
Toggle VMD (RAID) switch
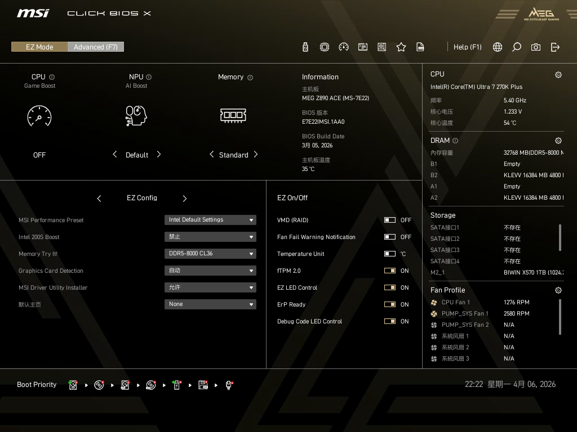point(390,220)
